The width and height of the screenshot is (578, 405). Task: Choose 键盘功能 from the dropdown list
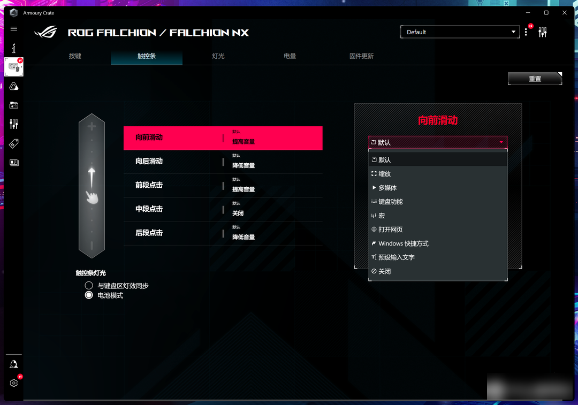[x=438, y=202]
